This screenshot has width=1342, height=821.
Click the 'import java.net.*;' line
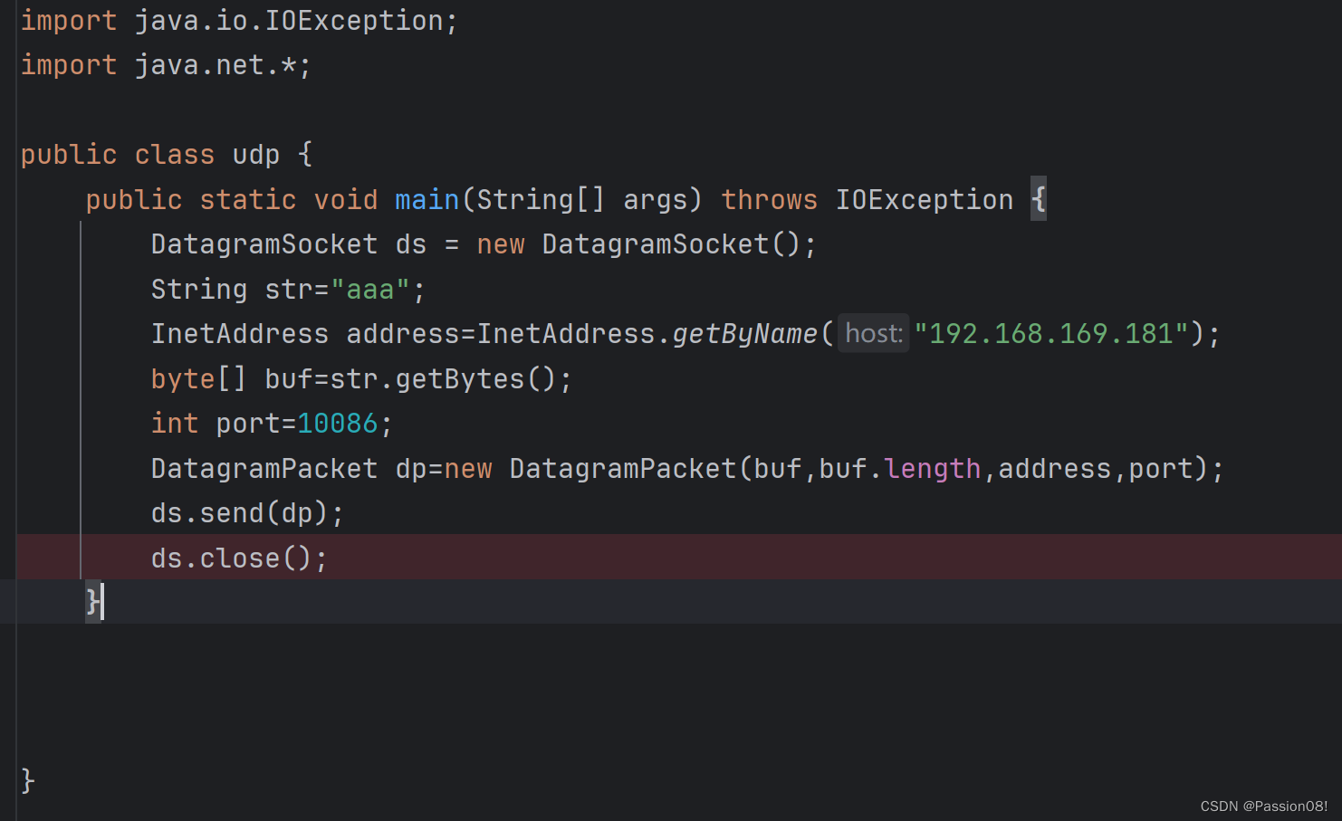point(166,65)
